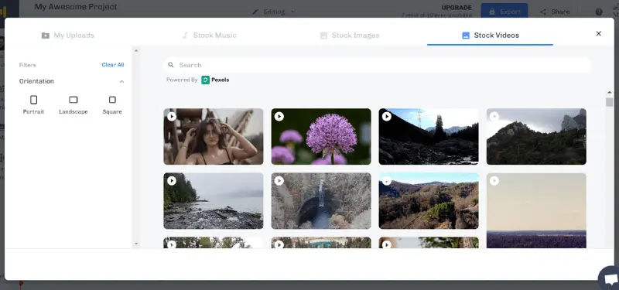Viewport: 619px width, 290px height.
Task: Select the purple allium flower video thumbnail
Action: [321, 137]
